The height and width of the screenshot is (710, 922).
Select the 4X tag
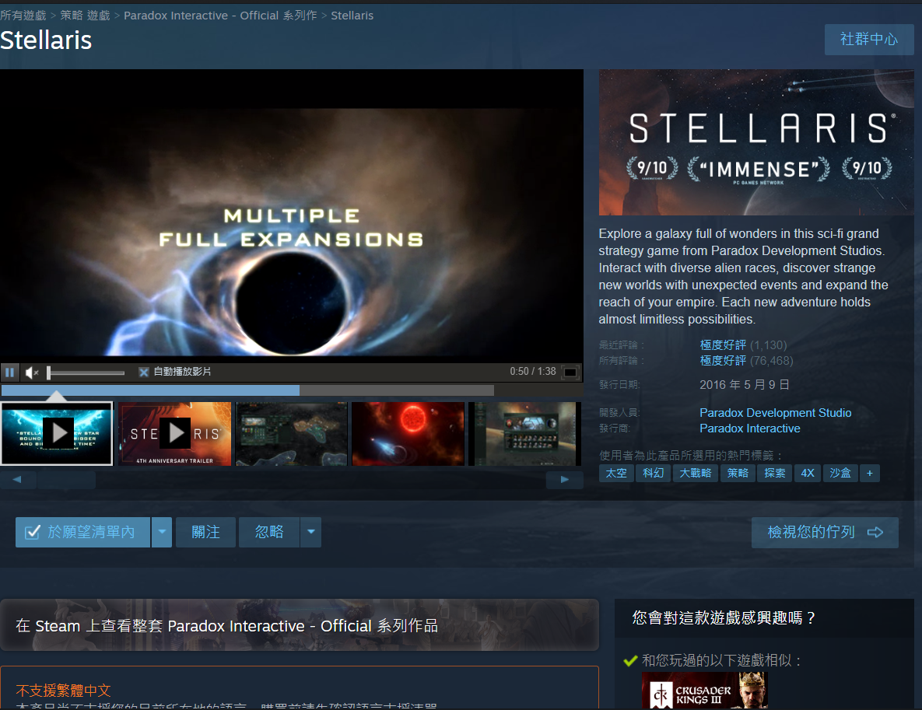(808, 473)
